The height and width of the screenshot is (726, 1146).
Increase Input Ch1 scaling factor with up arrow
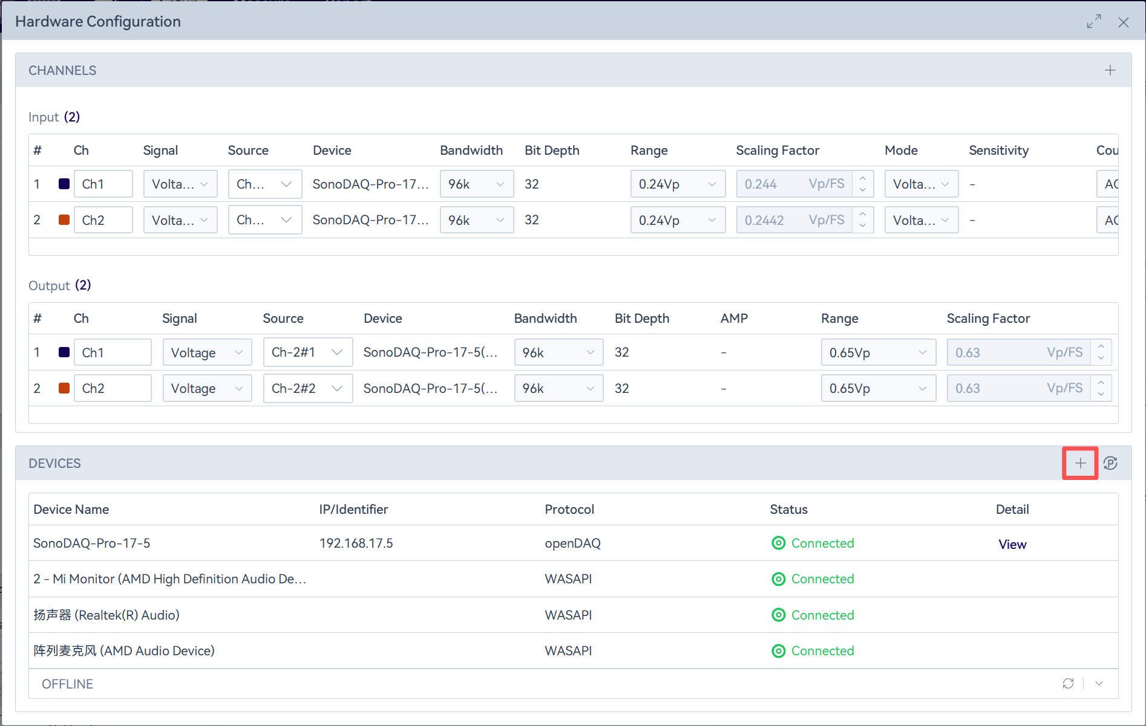click(863, 178)
